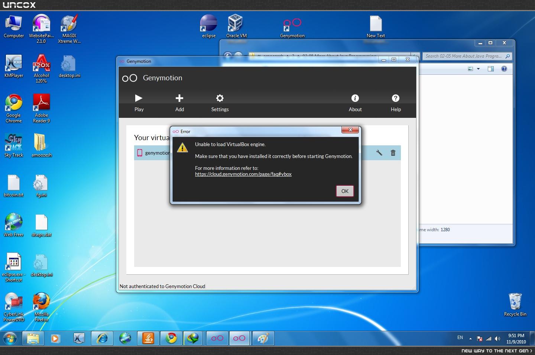Open the Web Freer desktop shortcut
The height and width of the screenshot is (355, 535).
coord(14,225)
